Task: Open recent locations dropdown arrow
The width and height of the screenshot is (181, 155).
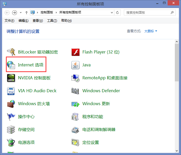Action: click(x=21, y=12)
